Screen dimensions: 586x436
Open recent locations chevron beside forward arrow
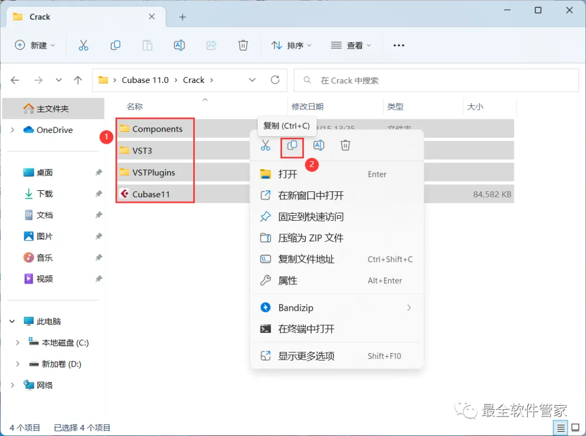pyautogui.click(x=59, y=80)
